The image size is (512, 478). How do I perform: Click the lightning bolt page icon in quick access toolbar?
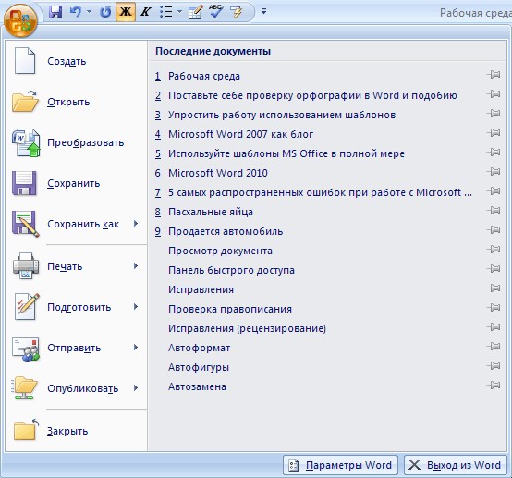(237, 12)
